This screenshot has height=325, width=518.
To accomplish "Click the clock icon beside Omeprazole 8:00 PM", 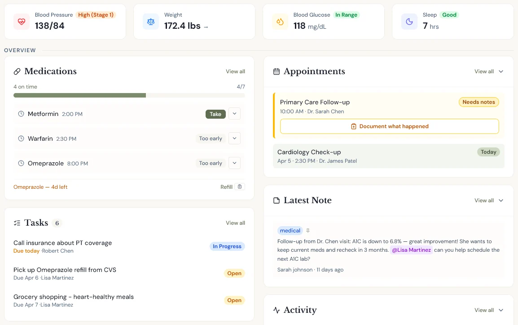I will pyautogui.click(x=21, y=163).
